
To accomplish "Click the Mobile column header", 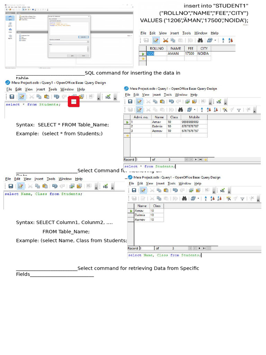I will (x=194, y=117).
